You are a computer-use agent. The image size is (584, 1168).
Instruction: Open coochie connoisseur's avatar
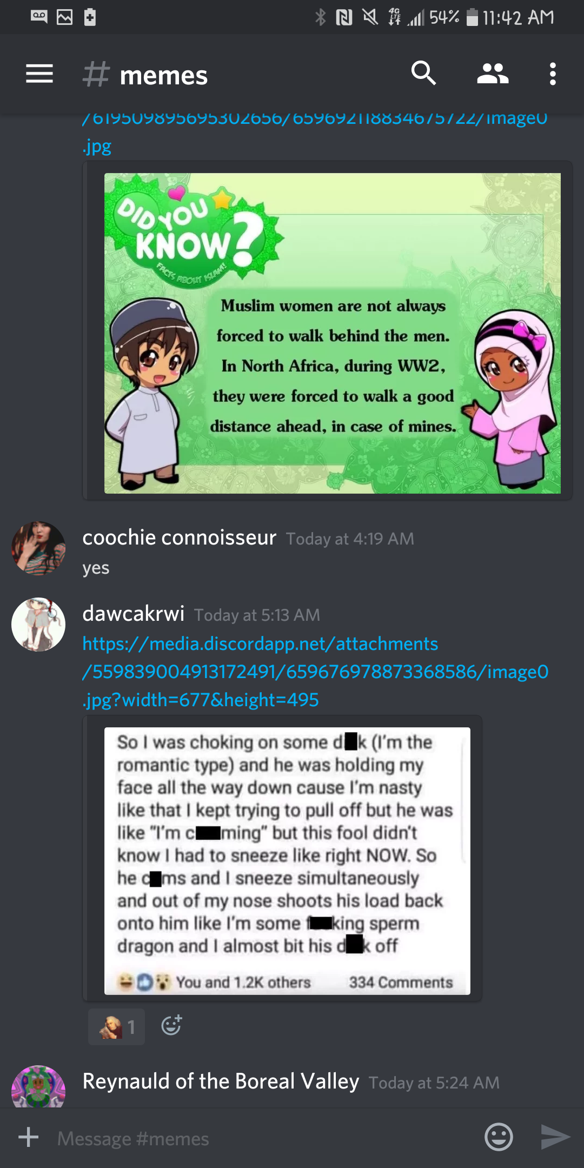pyautogui.click(x=38, y=548)
